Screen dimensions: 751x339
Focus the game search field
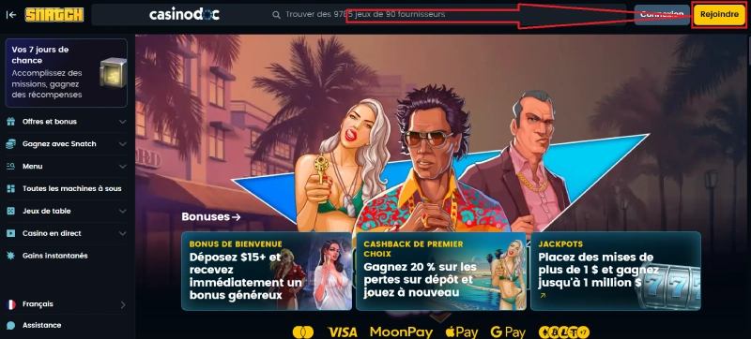360,14
